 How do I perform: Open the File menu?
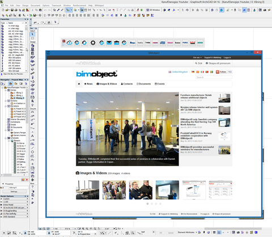[x=6, y=6]
